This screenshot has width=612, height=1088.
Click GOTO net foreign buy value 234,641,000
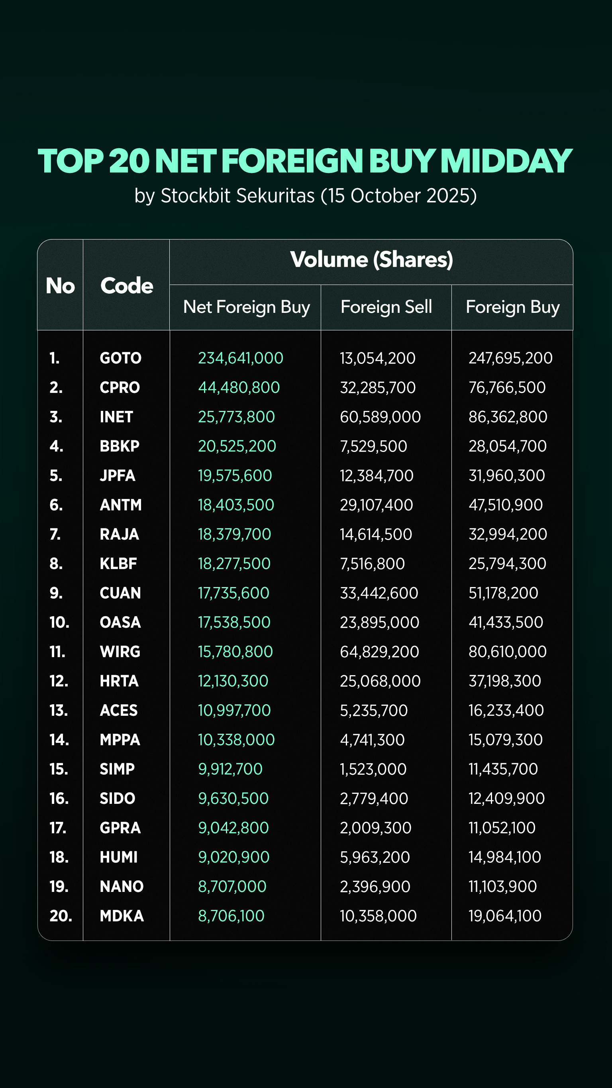click(240, 358)
